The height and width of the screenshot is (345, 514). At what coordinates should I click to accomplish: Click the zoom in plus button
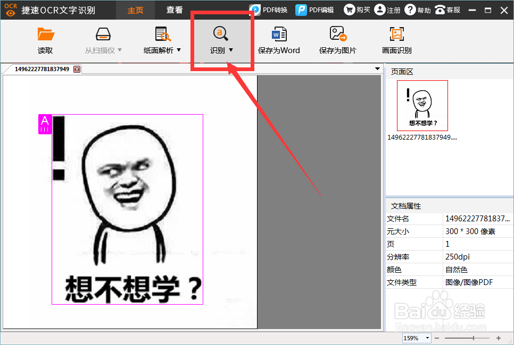(499, 338)
